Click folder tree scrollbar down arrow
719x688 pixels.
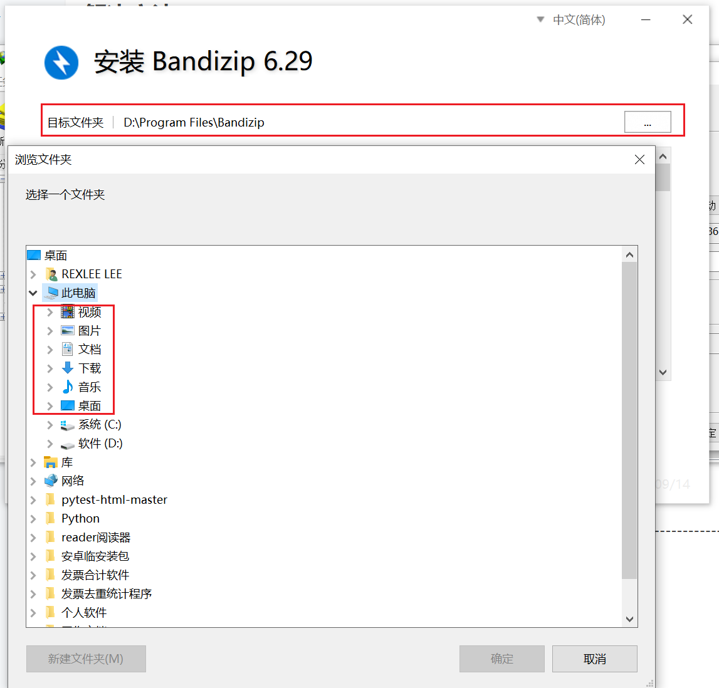(x=629, y=619)
